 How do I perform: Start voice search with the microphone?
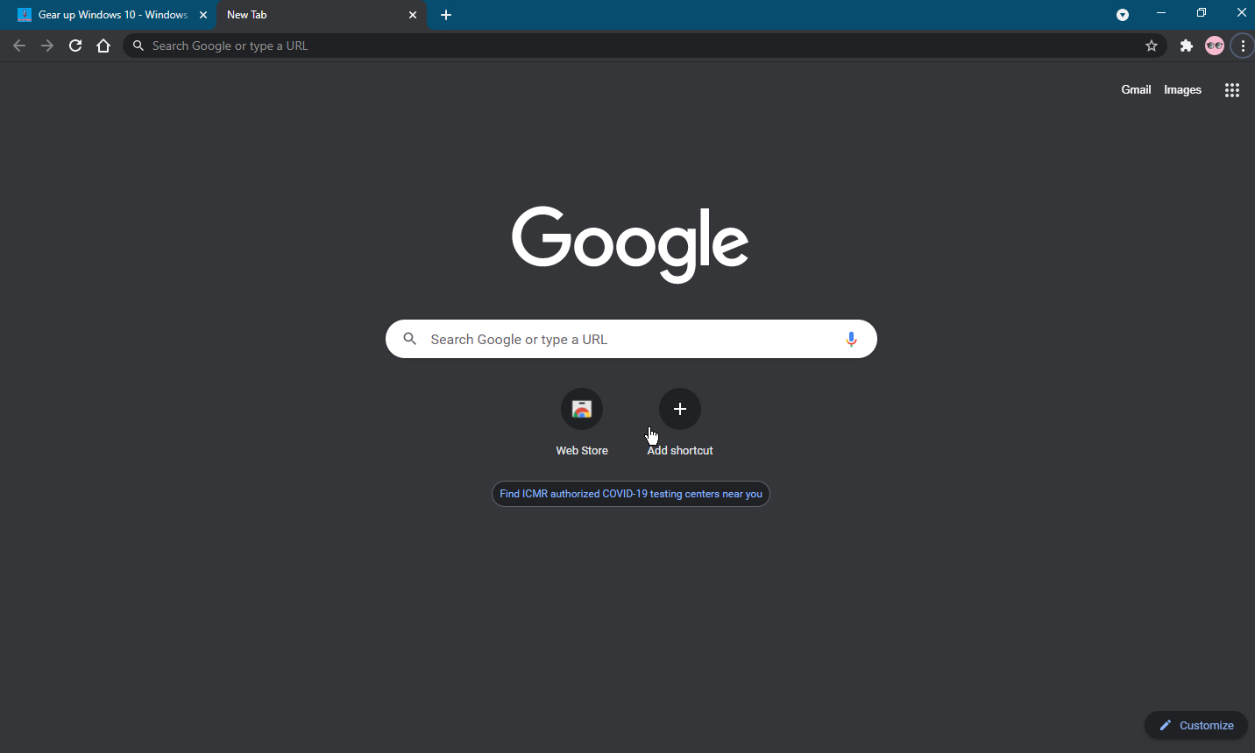[x=851, y=339]
